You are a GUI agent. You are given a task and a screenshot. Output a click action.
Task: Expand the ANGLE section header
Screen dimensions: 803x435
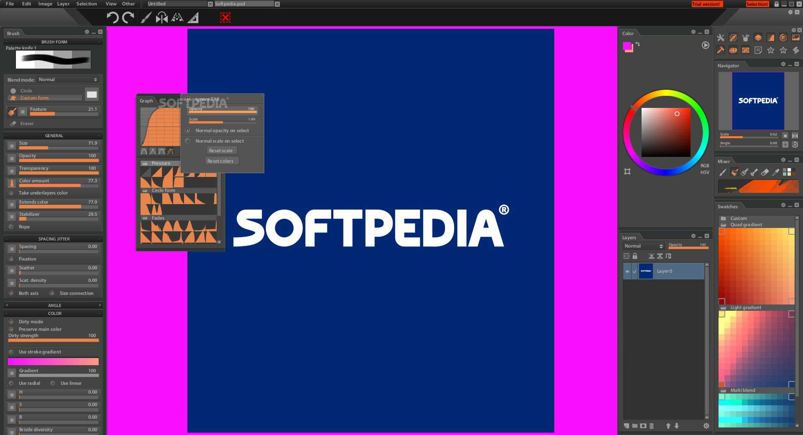54,305
